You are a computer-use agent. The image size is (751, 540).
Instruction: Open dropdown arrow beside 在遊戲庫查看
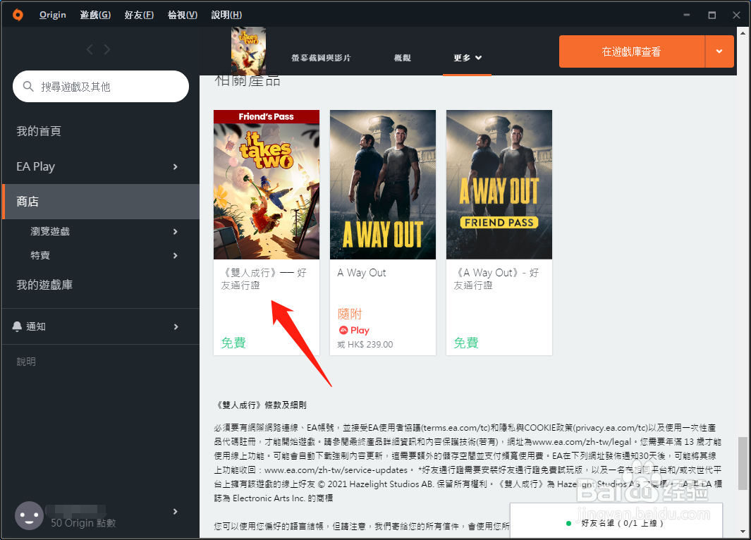point(719,51)
